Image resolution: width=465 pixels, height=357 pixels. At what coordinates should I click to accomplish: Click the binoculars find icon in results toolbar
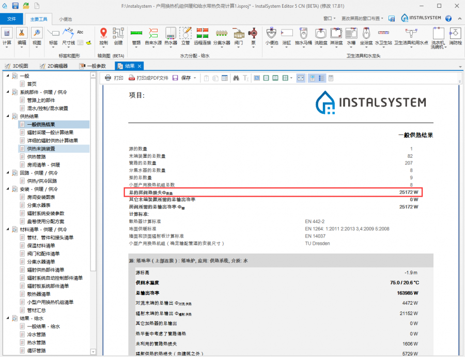(x=236, y=78)
